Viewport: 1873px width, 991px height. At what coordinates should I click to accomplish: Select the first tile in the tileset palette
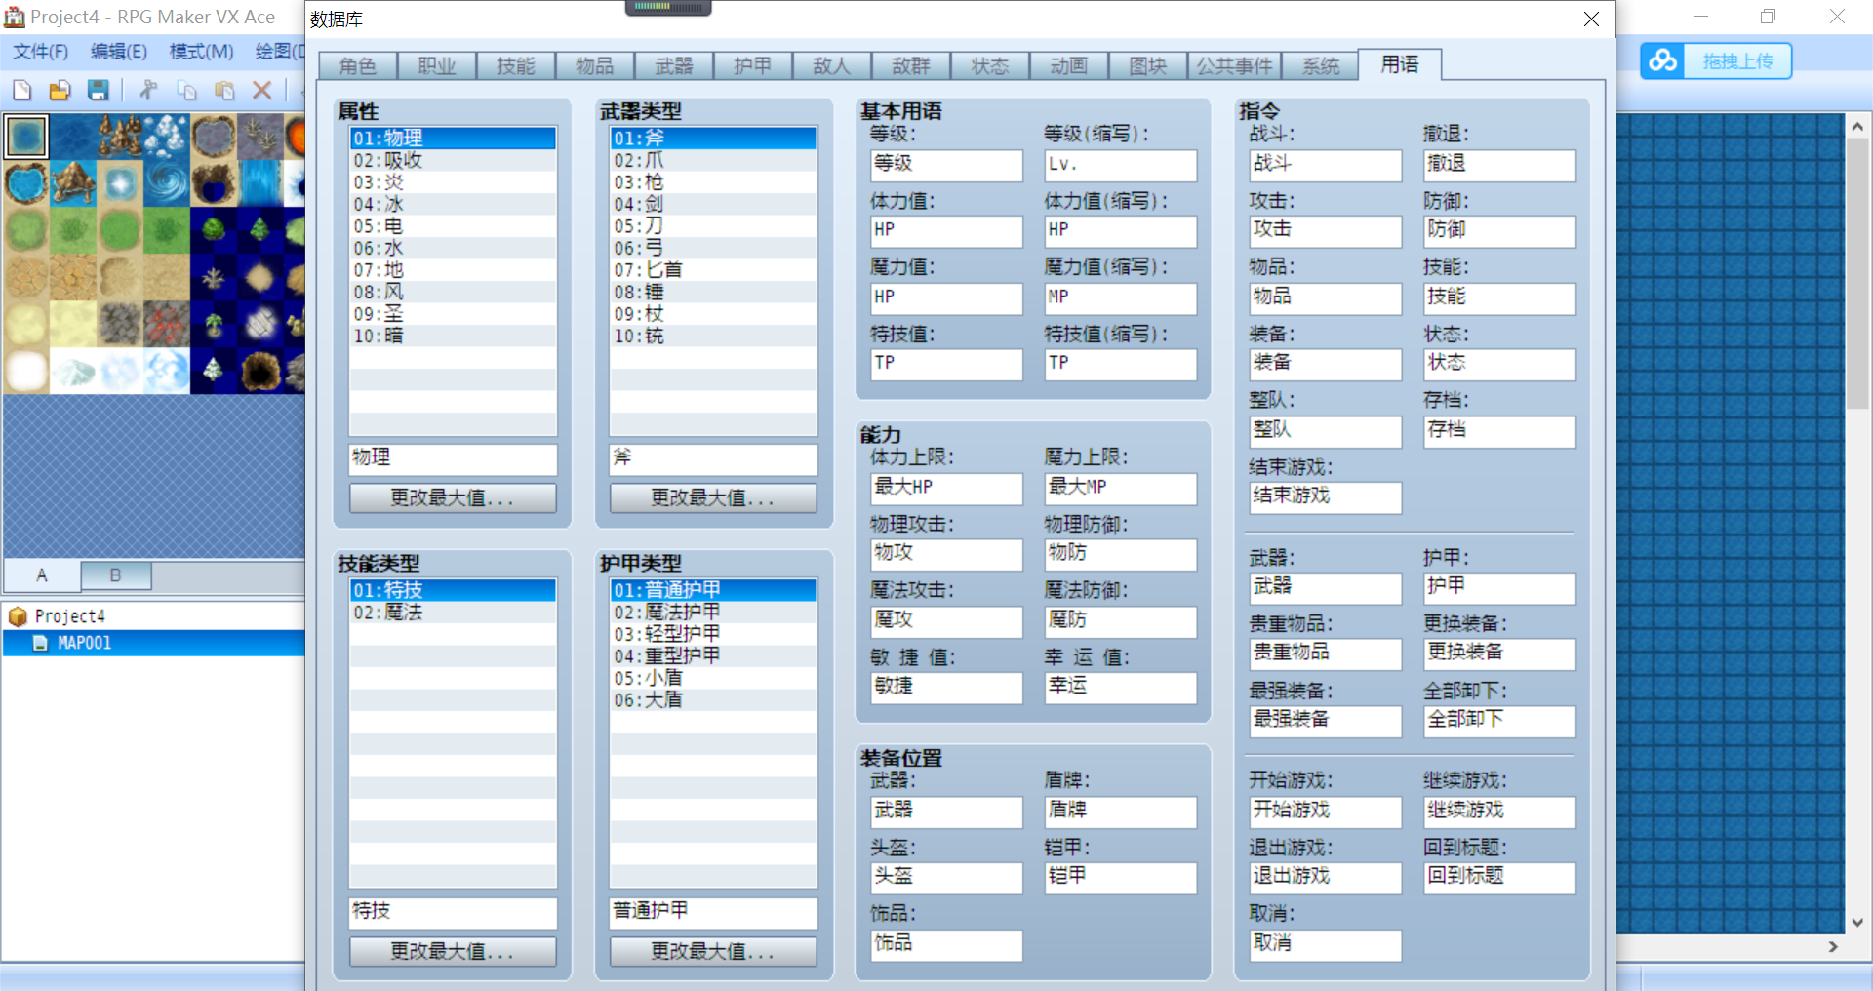[x=26, y=137]
